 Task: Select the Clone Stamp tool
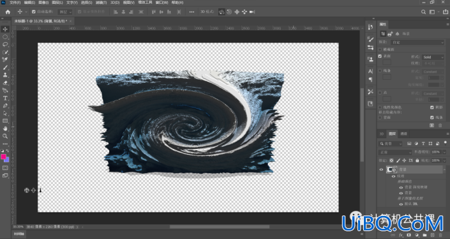click(x=5, y=75)
